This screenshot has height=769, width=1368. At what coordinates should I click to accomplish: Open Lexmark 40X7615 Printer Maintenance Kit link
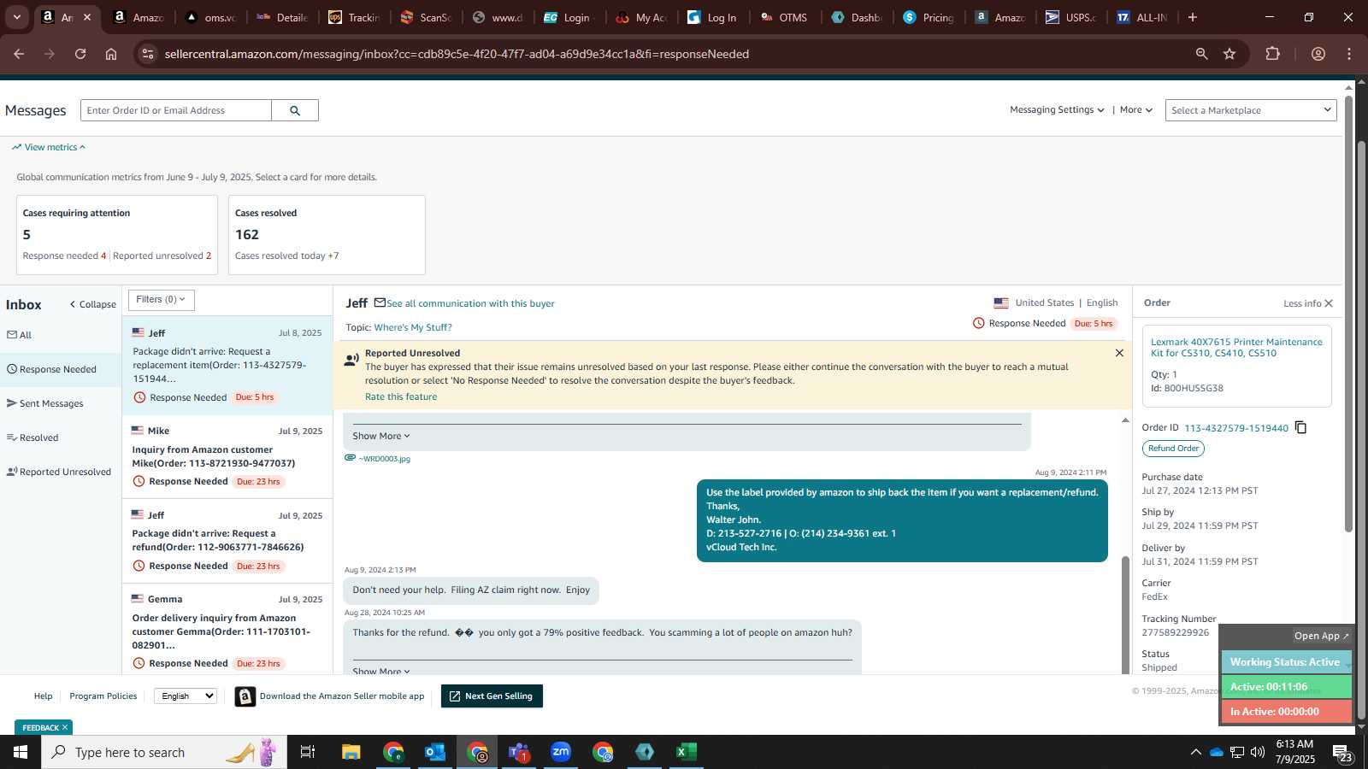click(x=1236, y=347)
